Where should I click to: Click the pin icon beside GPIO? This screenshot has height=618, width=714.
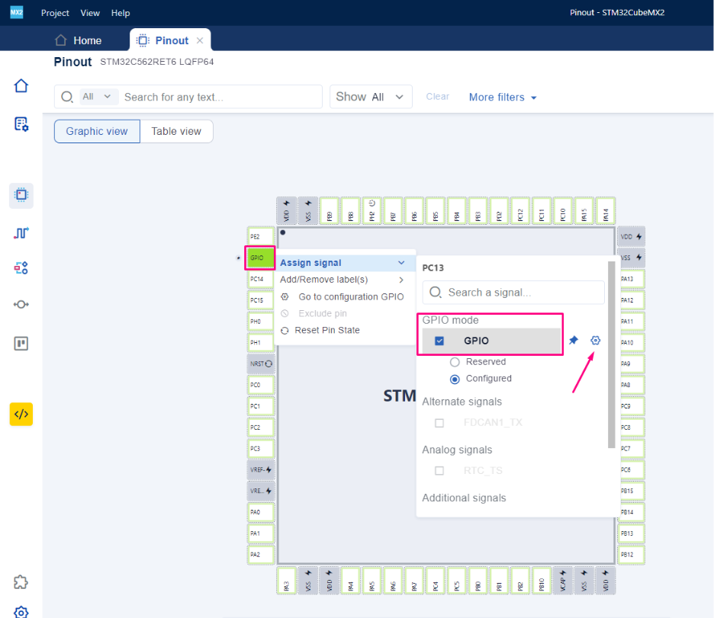pos(574,340)
